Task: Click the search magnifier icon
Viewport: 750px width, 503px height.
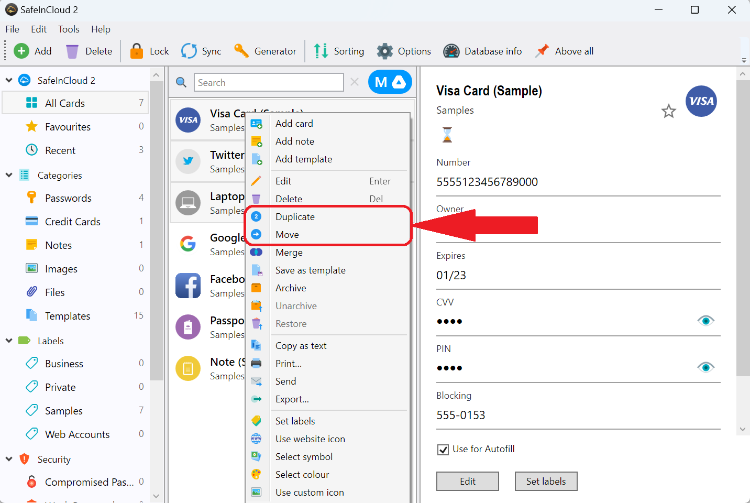Action: click(x=181, y=82)
